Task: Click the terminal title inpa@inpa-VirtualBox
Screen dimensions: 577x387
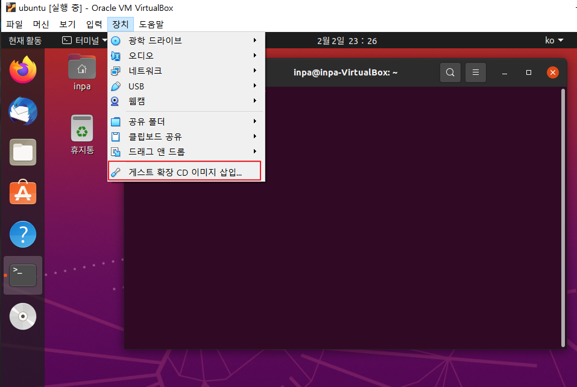Action: [x=345, y=72]
